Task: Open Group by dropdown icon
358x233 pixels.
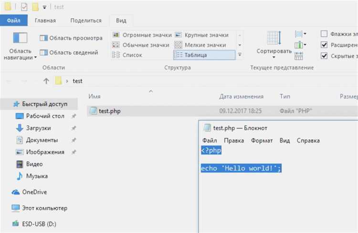Action: coord(300,34)
